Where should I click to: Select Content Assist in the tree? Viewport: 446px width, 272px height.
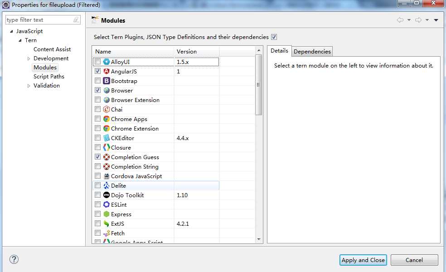click(52, 49)
